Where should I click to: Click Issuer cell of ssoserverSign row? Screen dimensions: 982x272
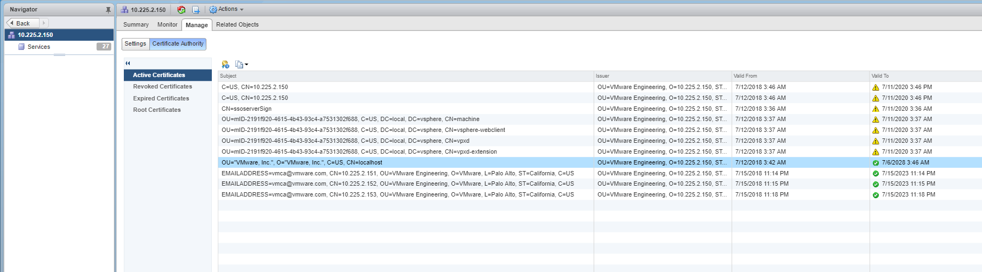(663, 109)
